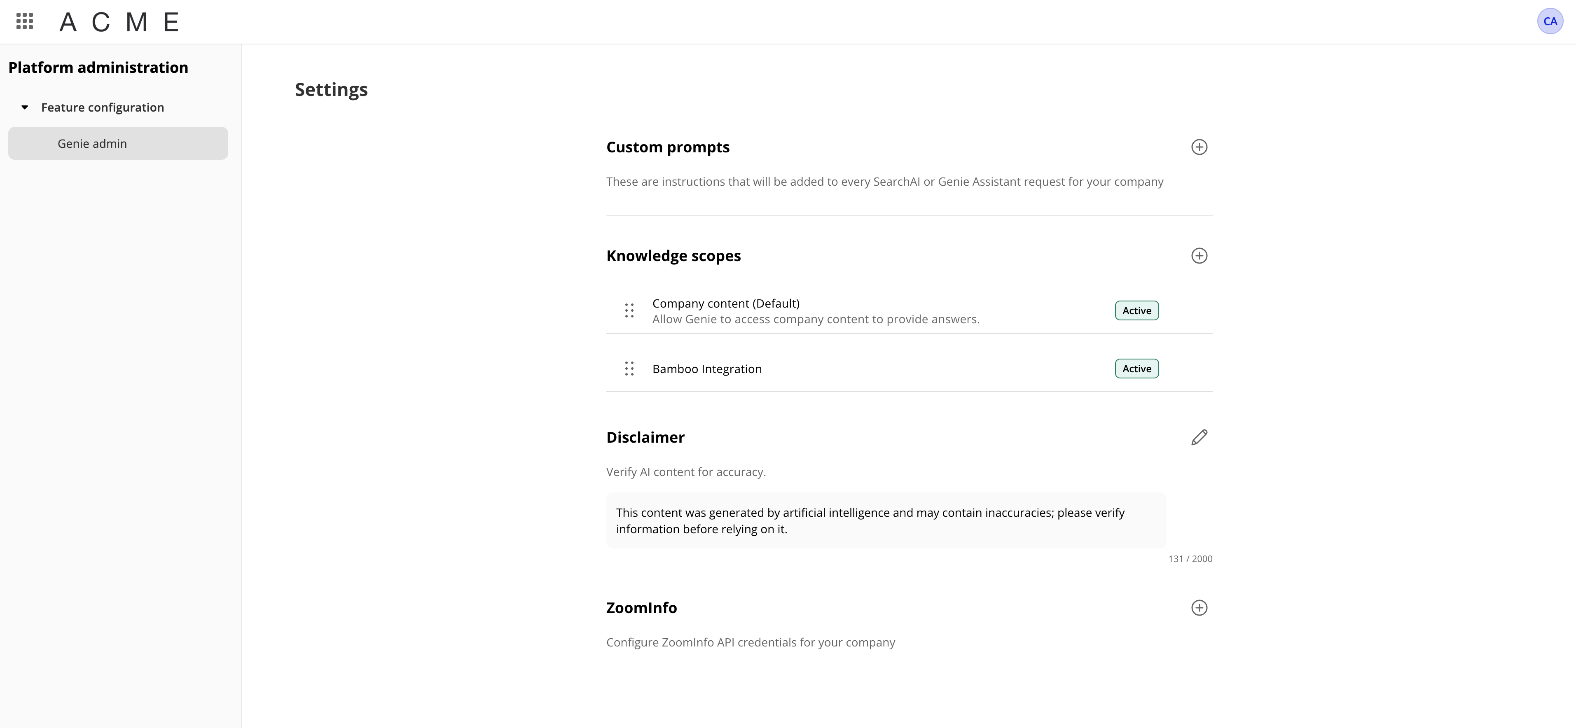Screen dimensions: 1576x728
Task: Click the Platform administration heading
Action: click(x=98, y=67)
